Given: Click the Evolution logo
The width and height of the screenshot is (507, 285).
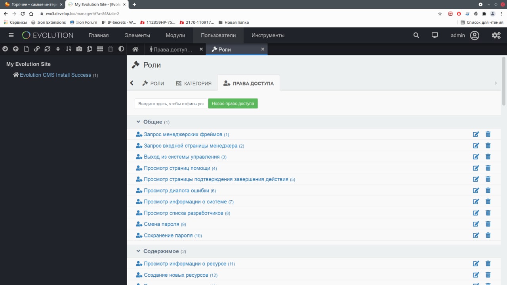Looking at the screenshot, I should (x=48, y=35).
